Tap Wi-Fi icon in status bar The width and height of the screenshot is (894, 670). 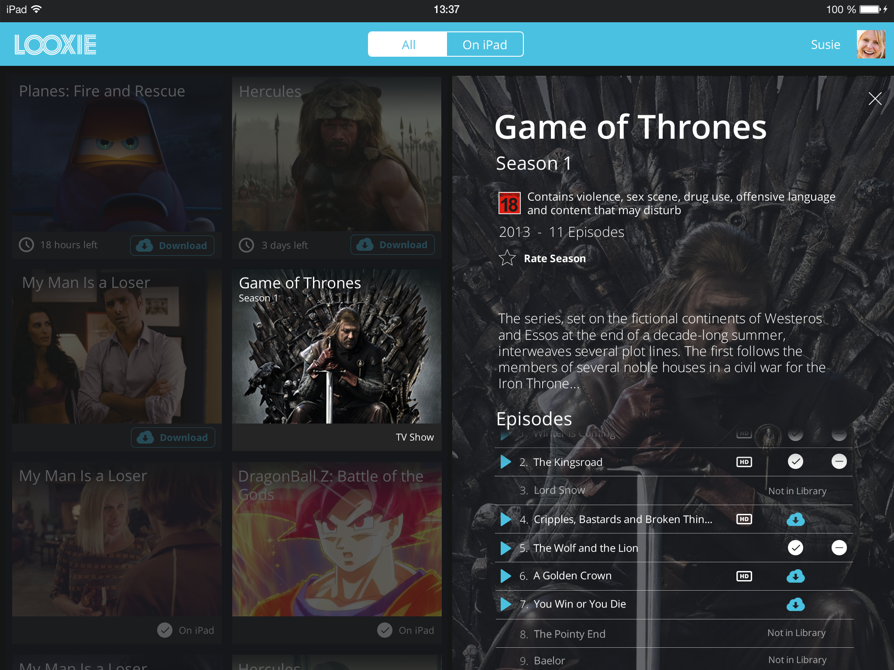pyautogui.click(x=37, y=9)
